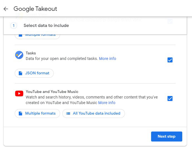Click the Google Takeout title
Image resolution: width=192 pixels, height=149 pixels.
coord(35,9)
